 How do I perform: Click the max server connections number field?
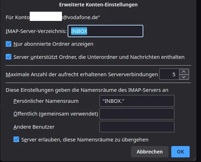[169, 74]
